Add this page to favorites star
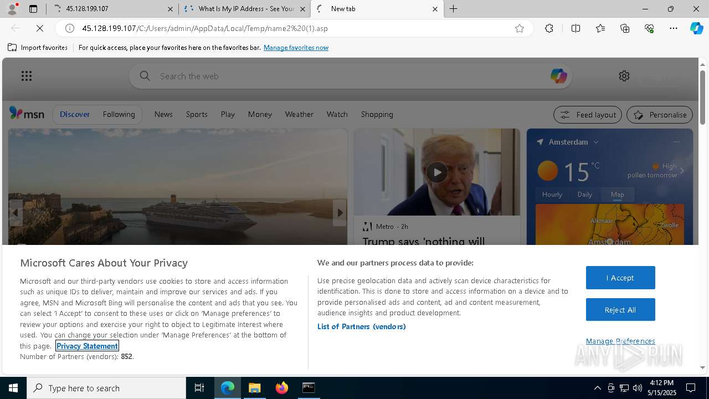709x399 pixels. [x=520, y=28]
